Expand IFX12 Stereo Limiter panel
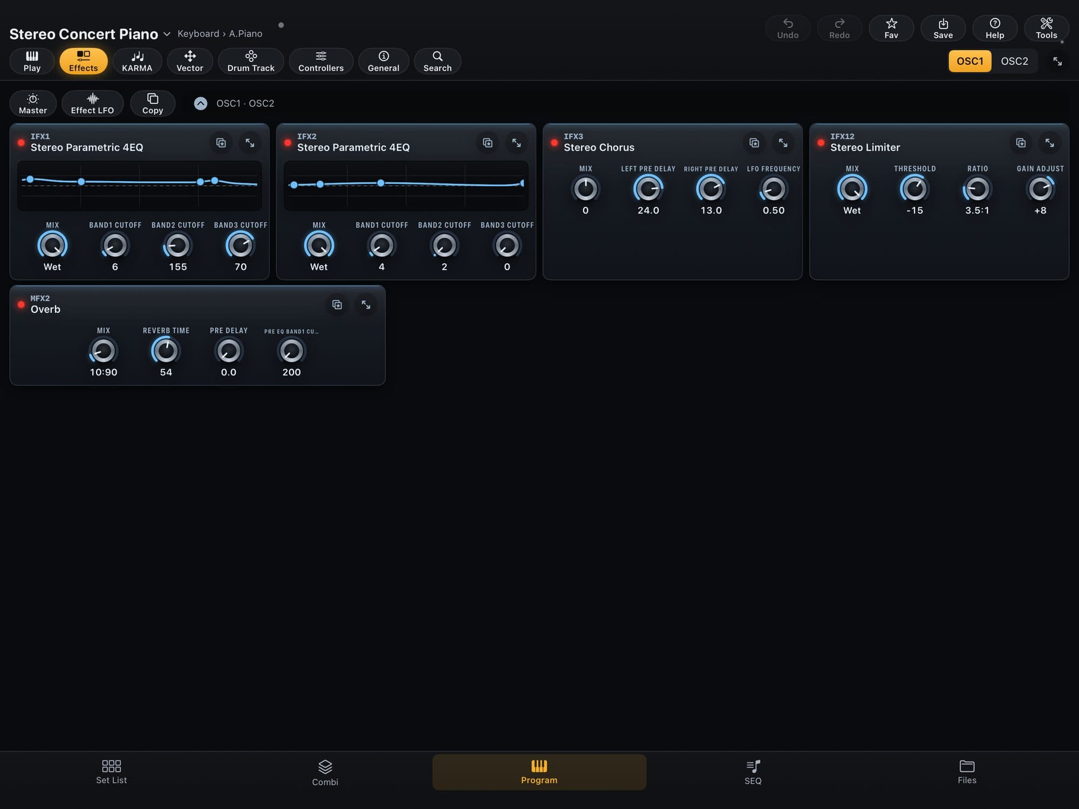Viewport: 1079px width, 809px height. [x=1049, y=143]
